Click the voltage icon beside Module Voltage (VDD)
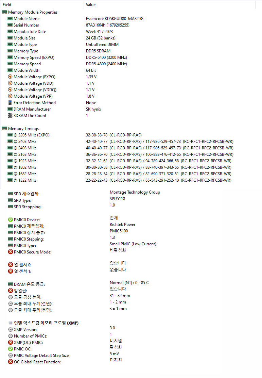 coord(10,83)
